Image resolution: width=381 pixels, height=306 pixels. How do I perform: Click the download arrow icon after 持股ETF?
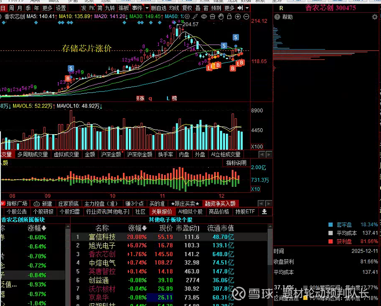(x=264, y=212)
